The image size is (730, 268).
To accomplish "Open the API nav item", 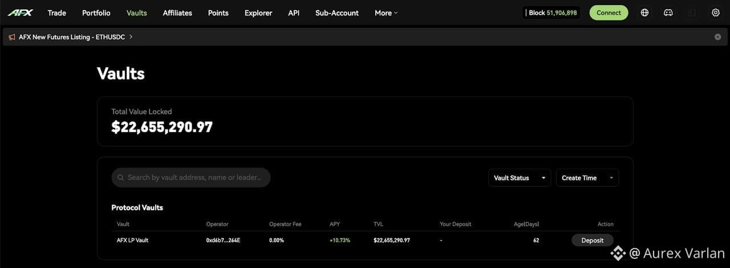I will 294,13.
